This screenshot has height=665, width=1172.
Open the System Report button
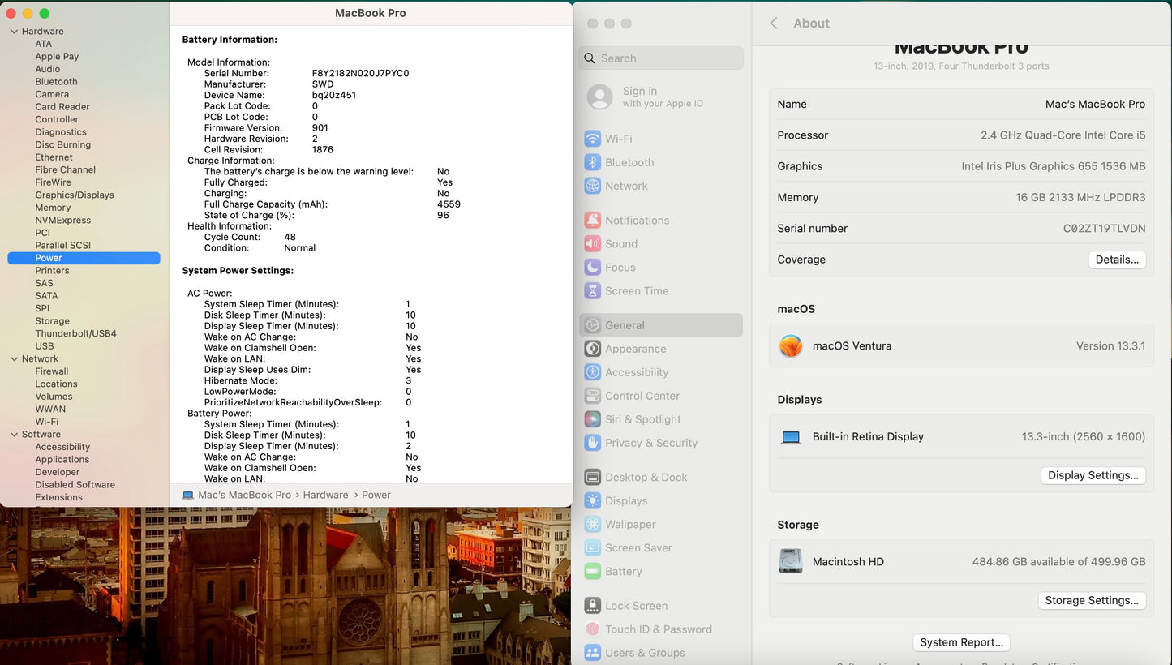point(961,642)
